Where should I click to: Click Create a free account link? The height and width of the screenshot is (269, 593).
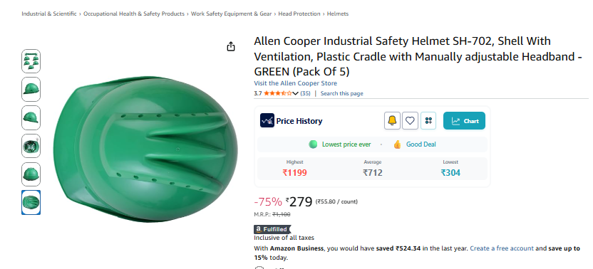point(502,248)
